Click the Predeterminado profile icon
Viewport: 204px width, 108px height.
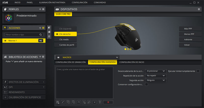pyautogui.click(x=9, y=18)
